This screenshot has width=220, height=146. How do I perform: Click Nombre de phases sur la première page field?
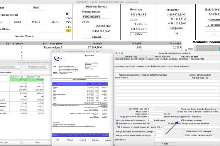coord(150,120)
